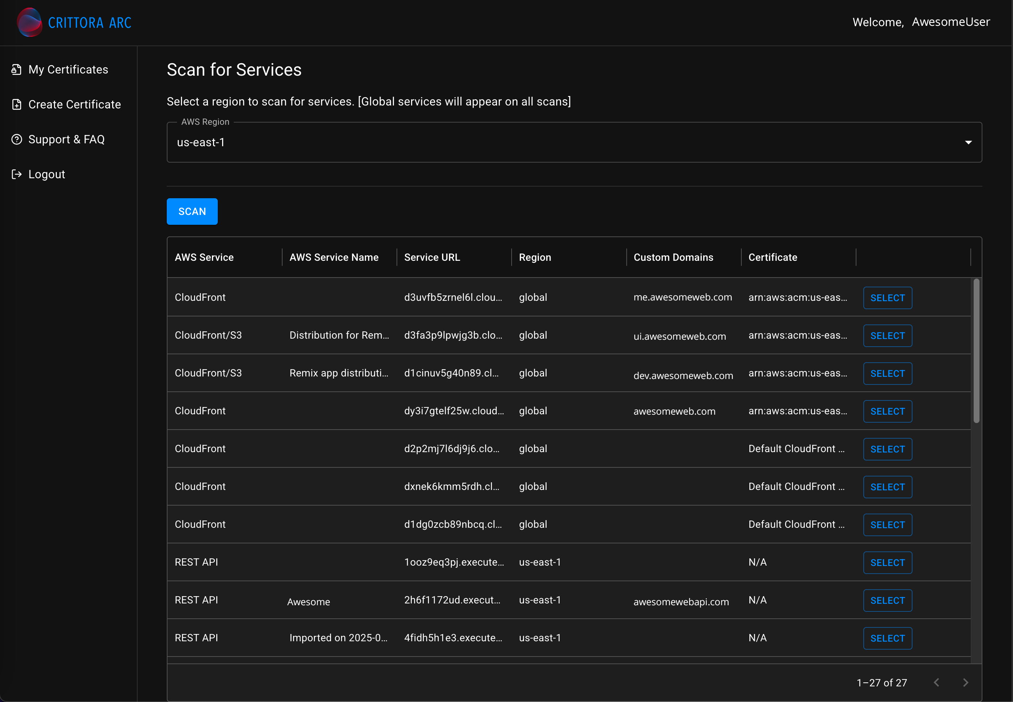Click 'Default CloudFront ...' in d2p2mj7l6dj9j6 row
Screen dimensions: 1013x702
tap(796, 448)
